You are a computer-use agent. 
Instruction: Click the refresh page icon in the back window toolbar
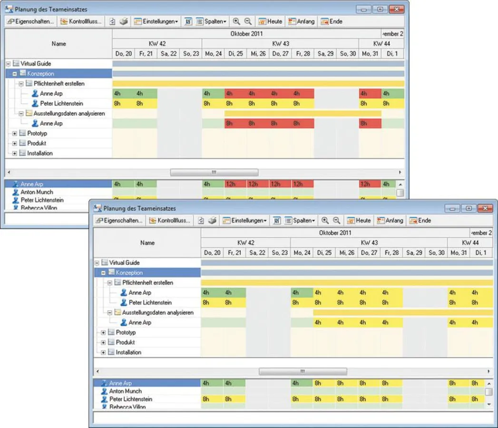(113, 21)
